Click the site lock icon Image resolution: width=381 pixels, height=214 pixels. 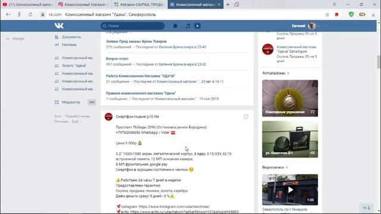[42, 14]
